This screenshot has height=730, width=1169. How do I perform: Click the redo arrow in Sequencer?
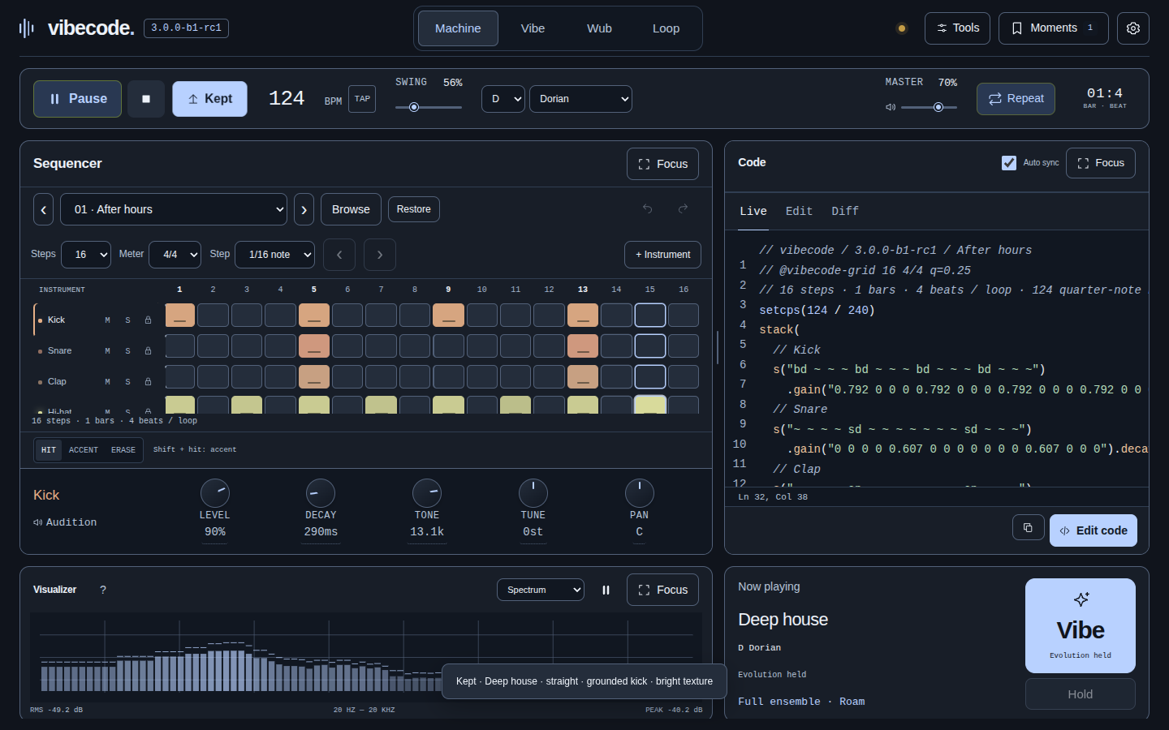click(x=684, y=209)
